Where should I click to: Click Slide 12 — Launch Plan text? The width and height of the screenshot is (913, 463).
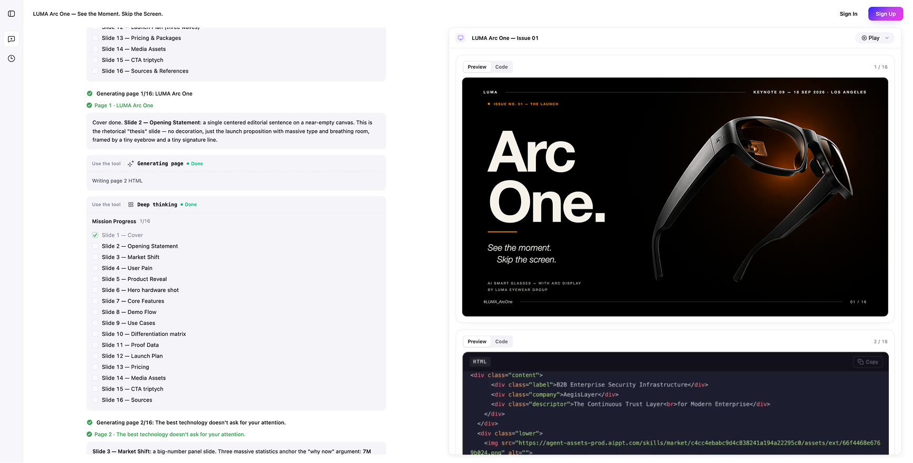[x=132, y=356]
